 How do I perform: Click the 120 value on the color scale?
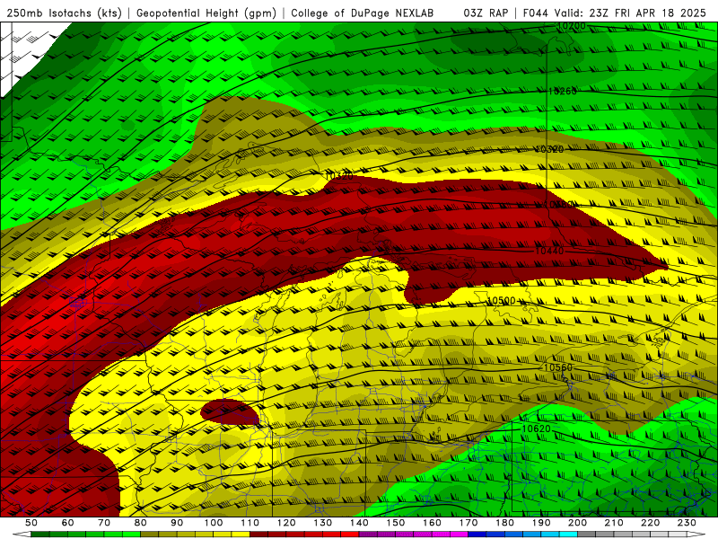tap(286, 523)
